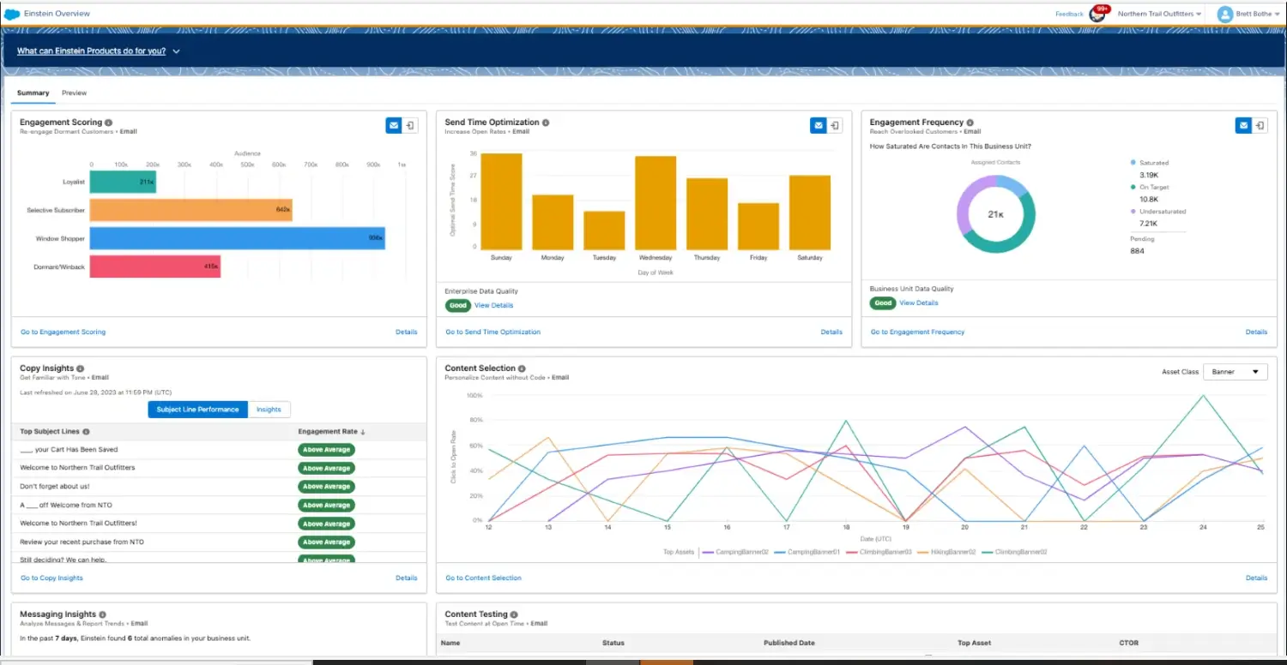Click the Salesforce cloud logo

[12, 14]
